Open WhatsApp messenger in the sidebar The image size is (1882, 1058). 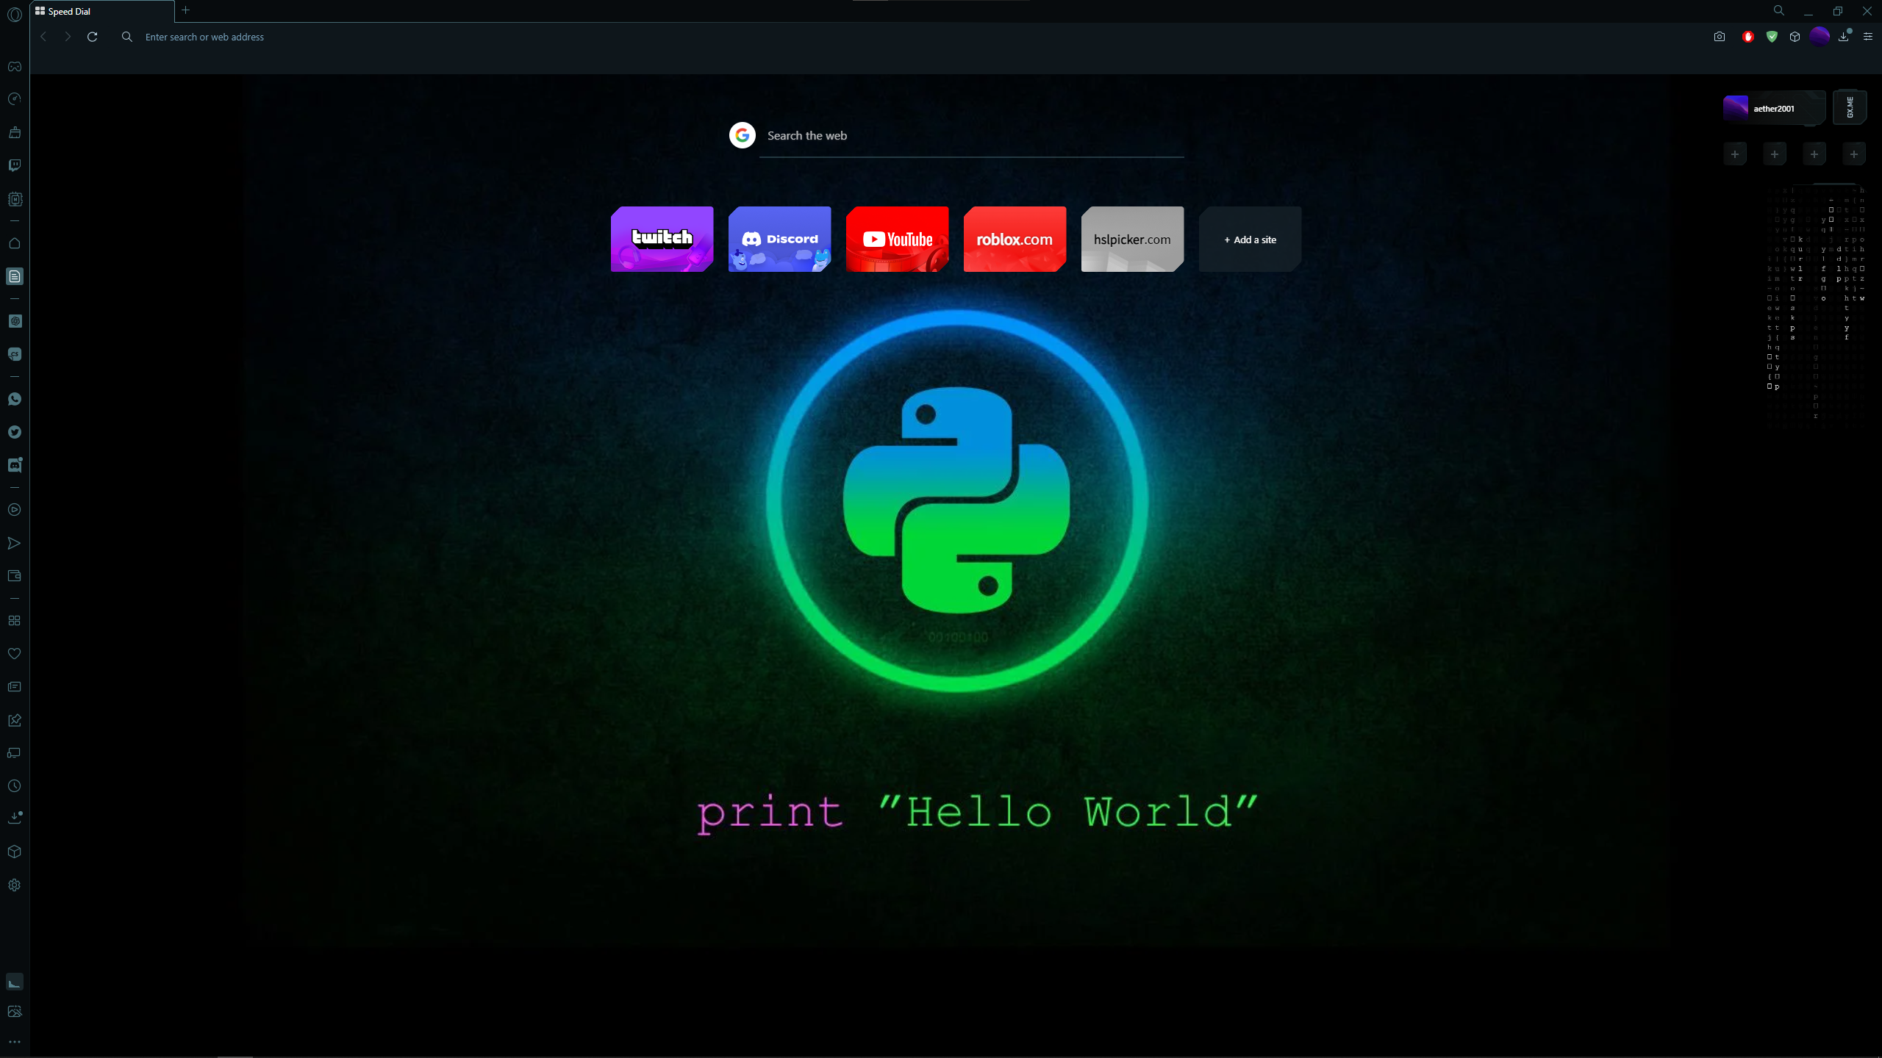pos(15,399)
